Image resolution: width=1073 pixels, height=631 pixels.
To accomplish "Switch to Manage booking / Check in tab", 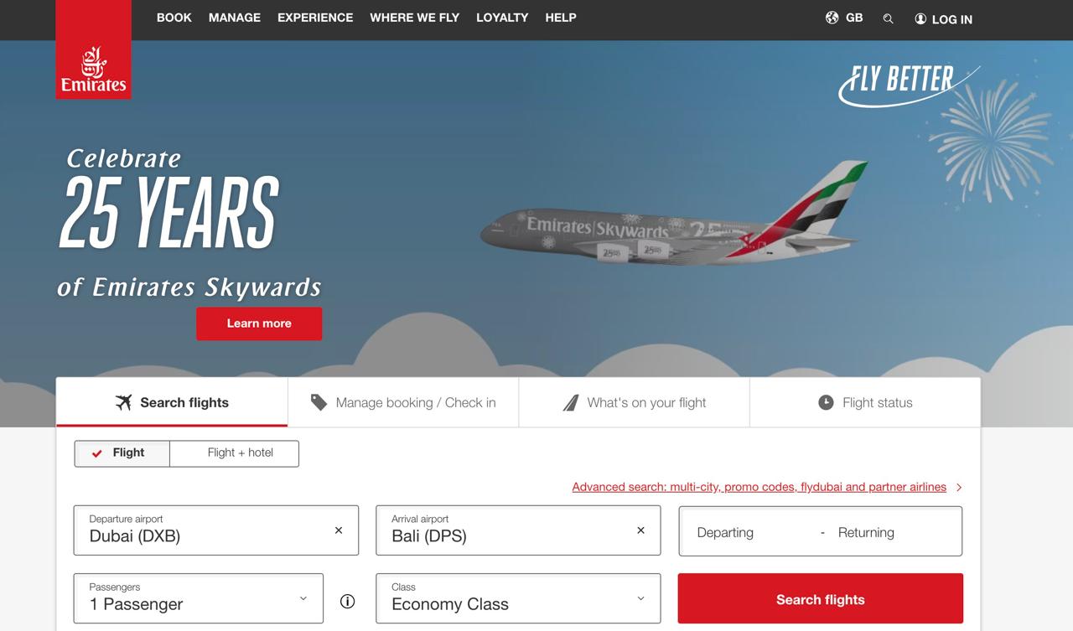I will [x=403, y=402].
